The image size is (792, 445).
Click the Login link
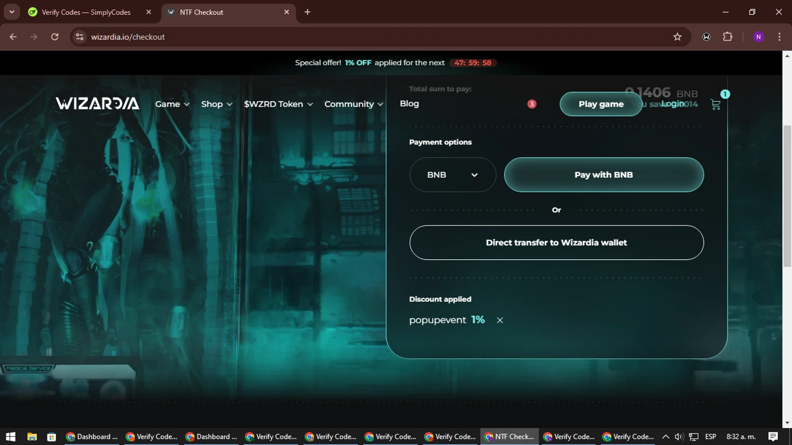pyautogui.click(x=673, y=103)
